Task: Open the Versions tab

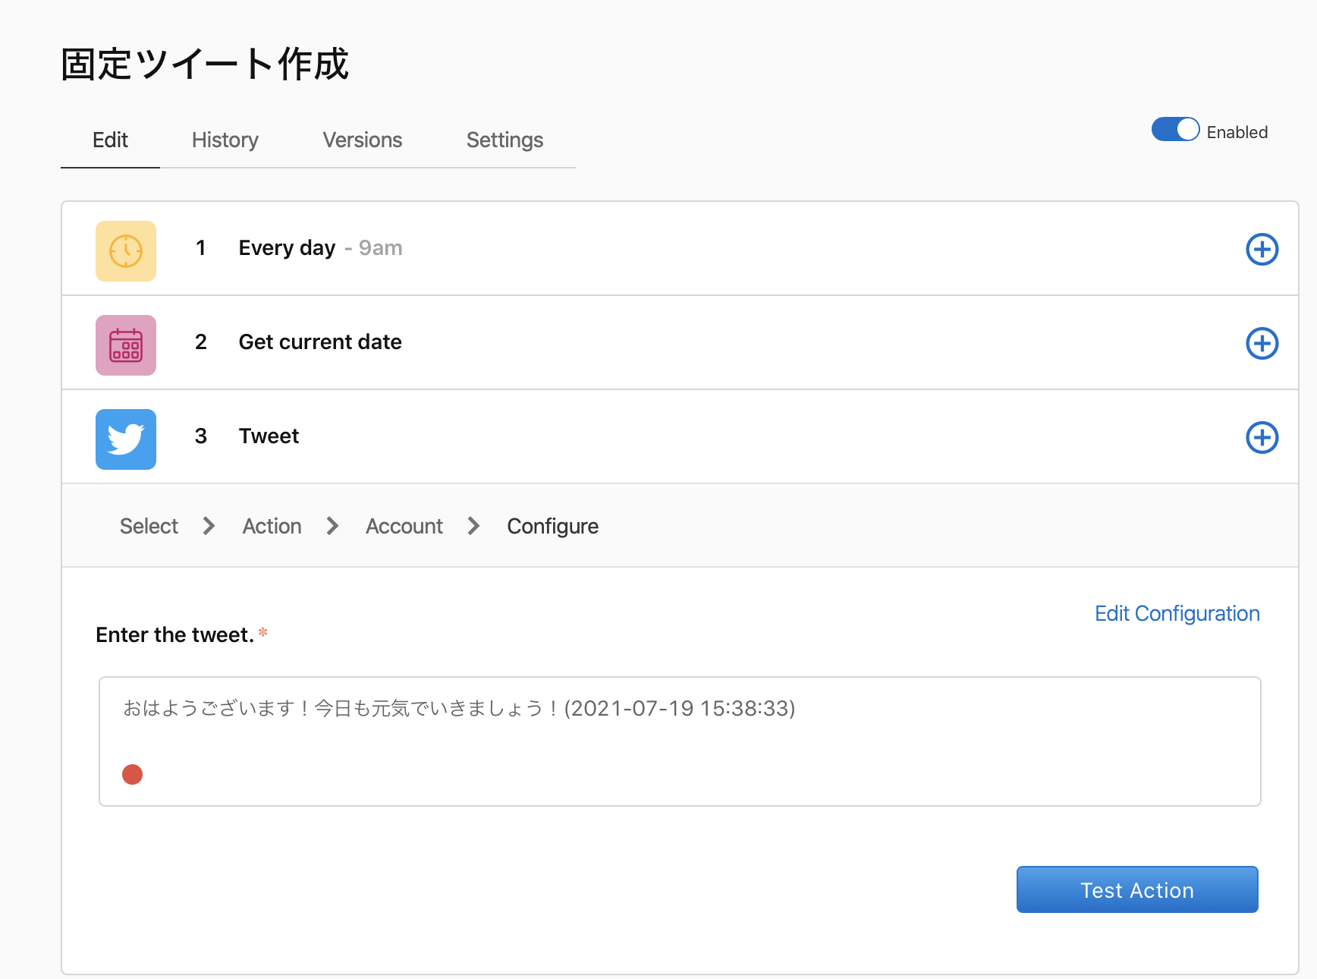Action: tap(362, 140)
